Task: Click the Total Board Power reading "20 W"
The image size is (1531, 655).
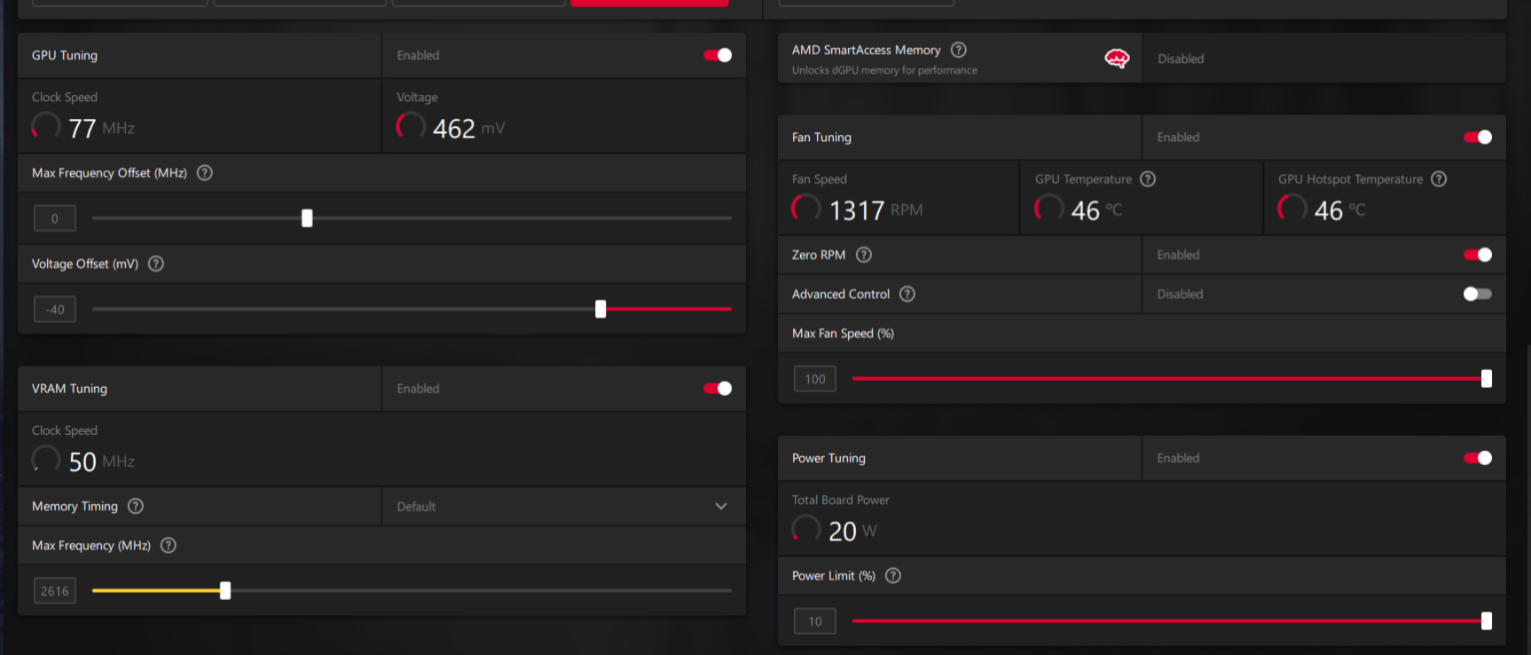Action: (x=852, y=531)
